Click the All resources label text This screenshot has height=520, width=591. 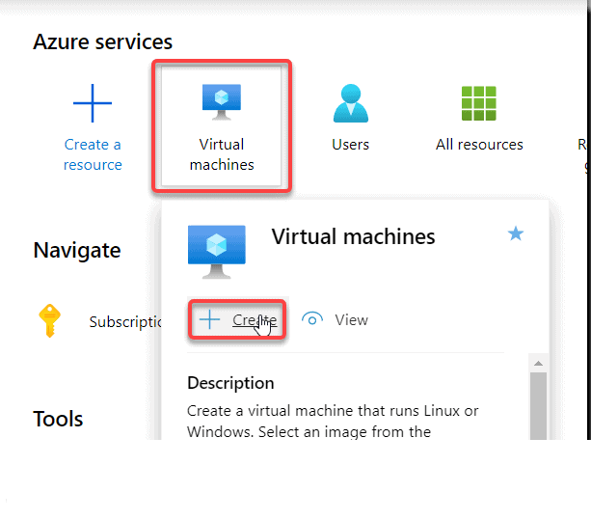[479, 145]
